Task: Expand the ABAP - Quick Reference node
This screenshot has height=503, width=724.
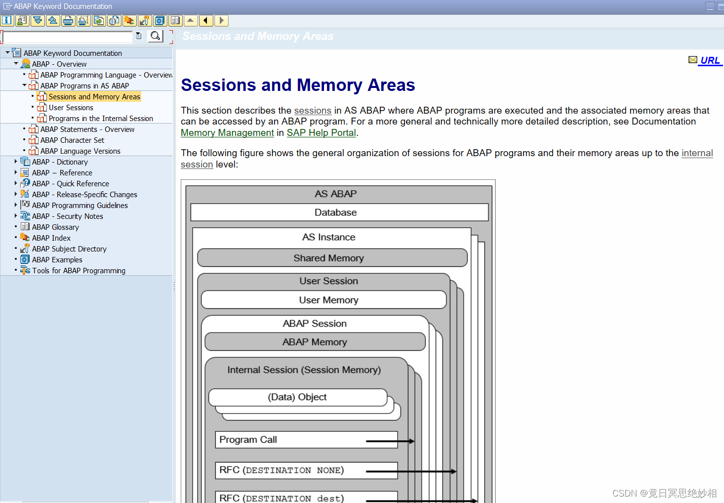Action: point(16,183)
